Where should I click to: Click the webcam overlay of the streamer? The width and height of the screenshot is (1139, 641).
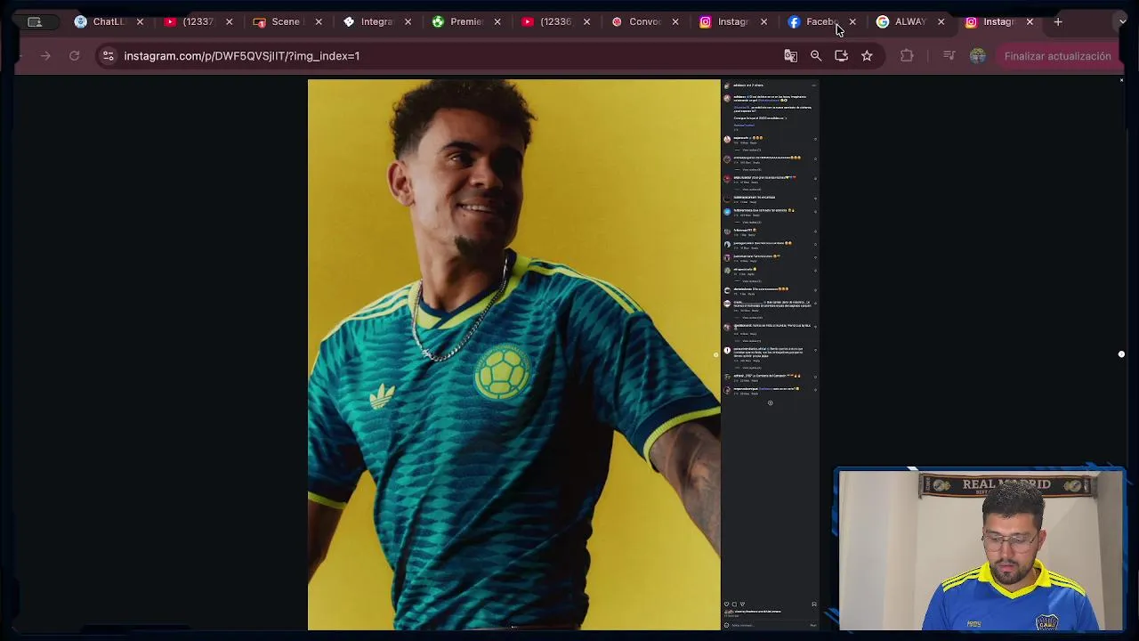point(980,550)
